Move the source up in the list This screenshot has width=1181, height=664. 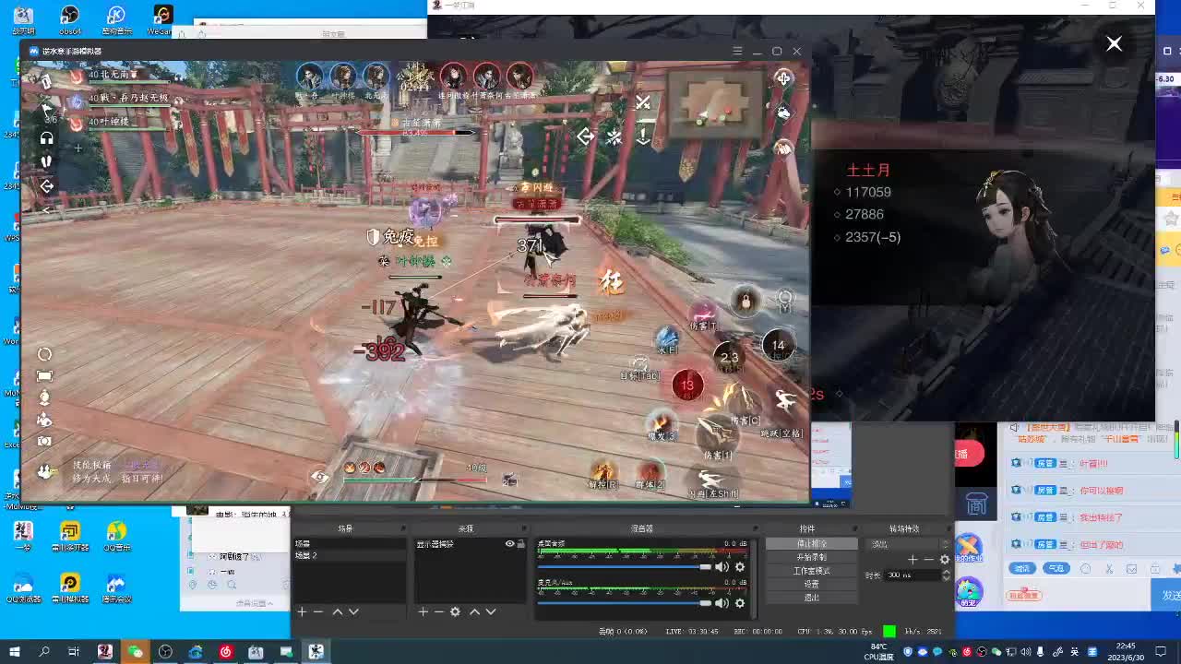click(474, 611)
